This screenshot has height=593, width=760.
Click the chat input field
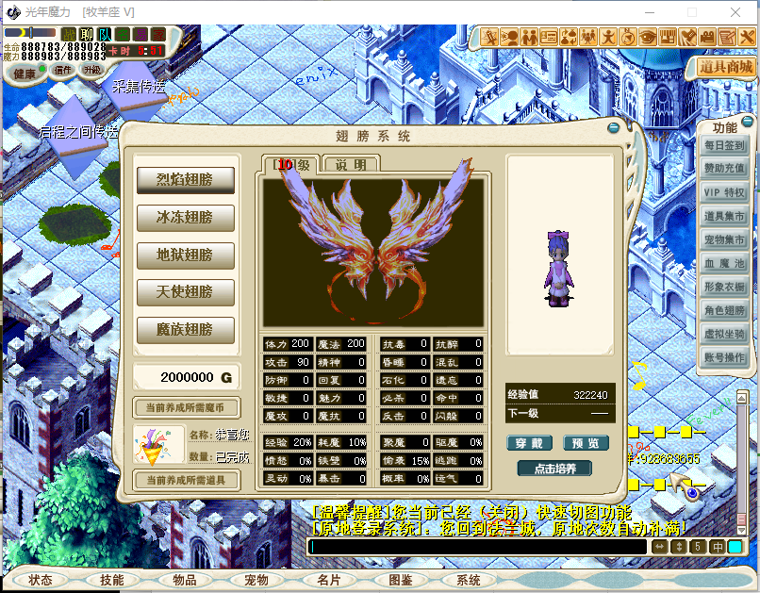pos(477,547)
